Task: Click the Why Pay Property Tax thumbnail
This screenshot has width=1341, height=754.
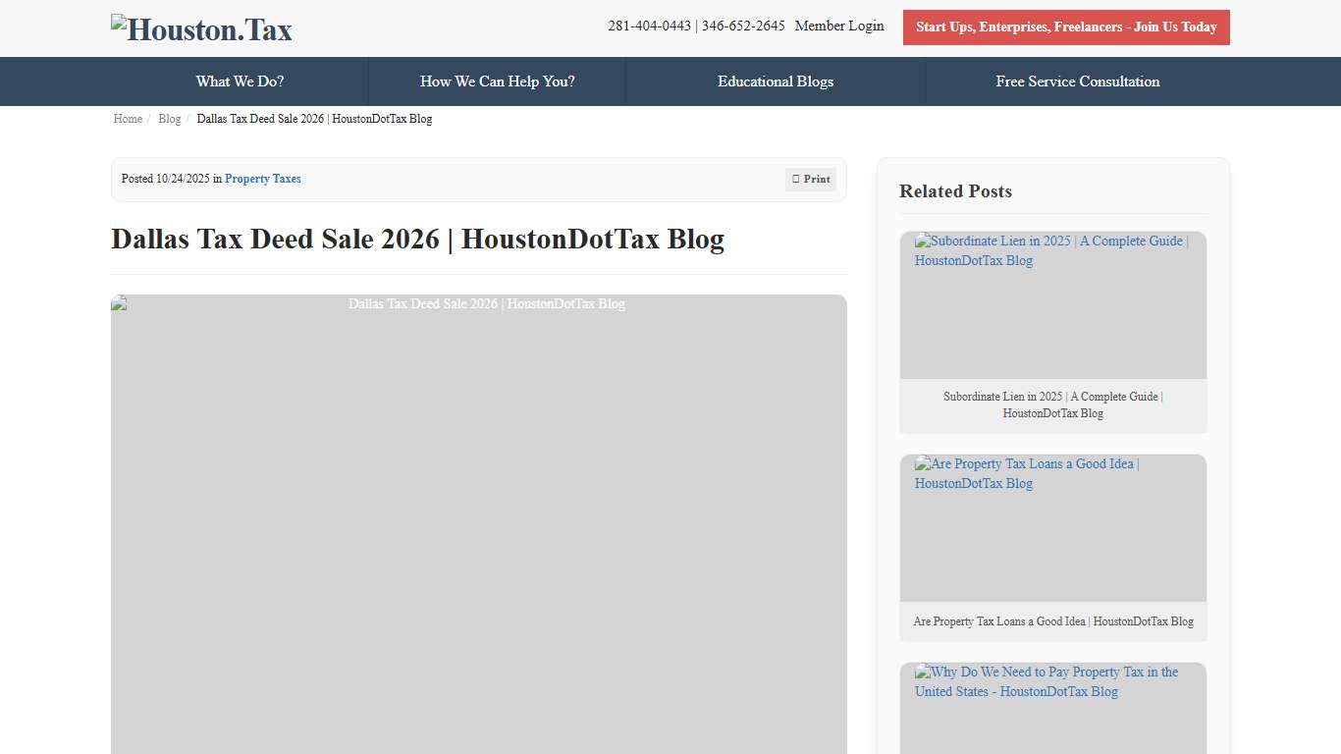Action: click(1052, 707)
